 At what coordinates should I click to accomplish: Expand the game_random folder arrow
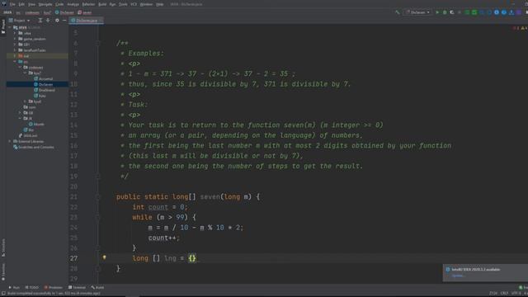[15, 39]
